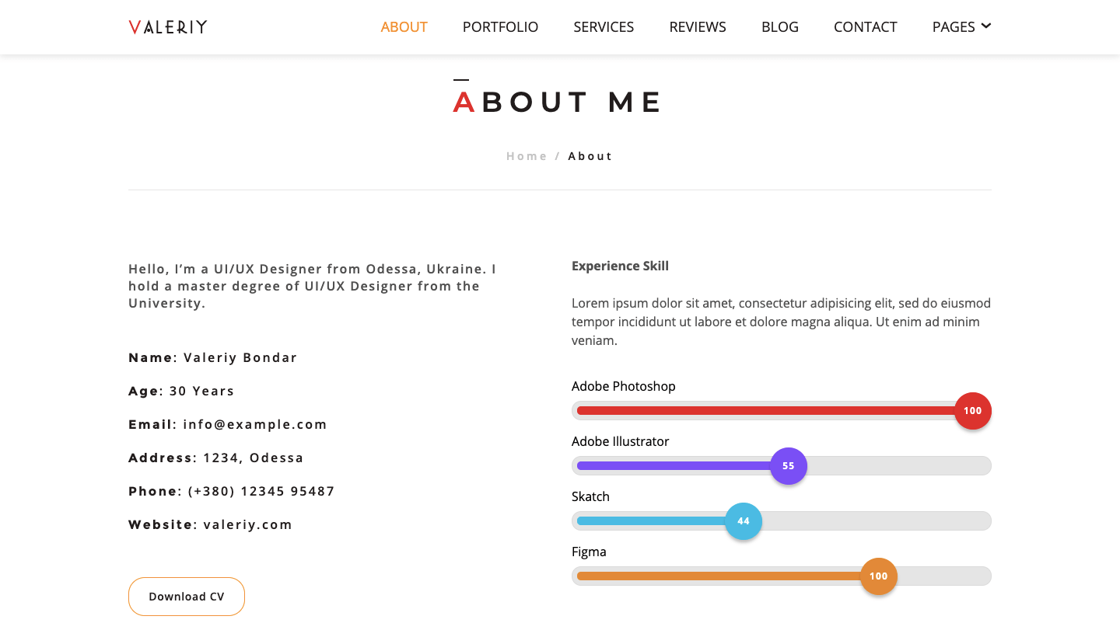Select Contact in the navigation bar

(x=865, y=27)
